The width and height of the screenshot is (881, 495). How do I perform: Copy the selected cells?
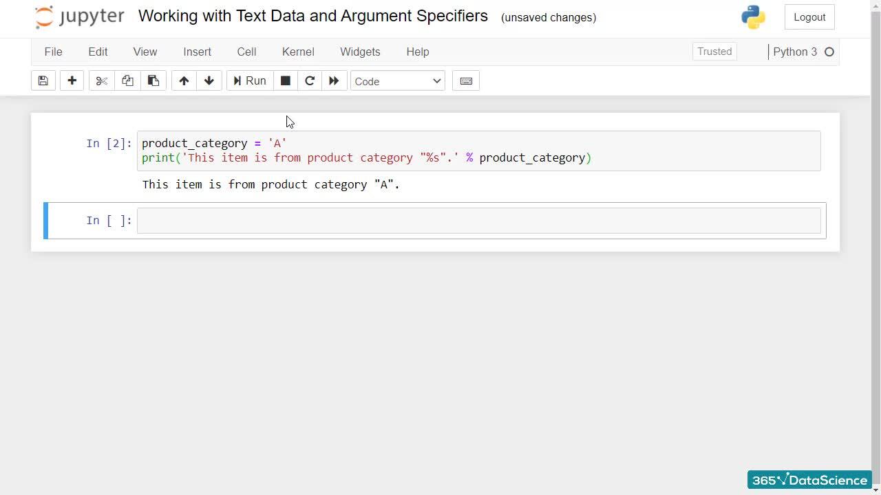[x=127, y=81]
